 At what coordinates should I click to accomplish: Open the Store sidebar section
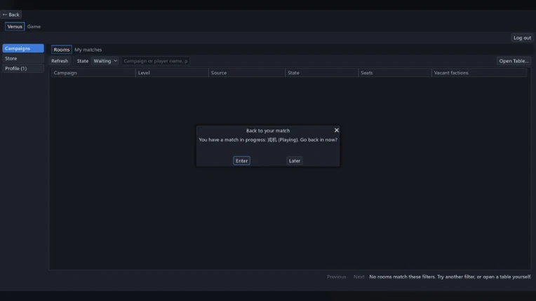(23, 58)
